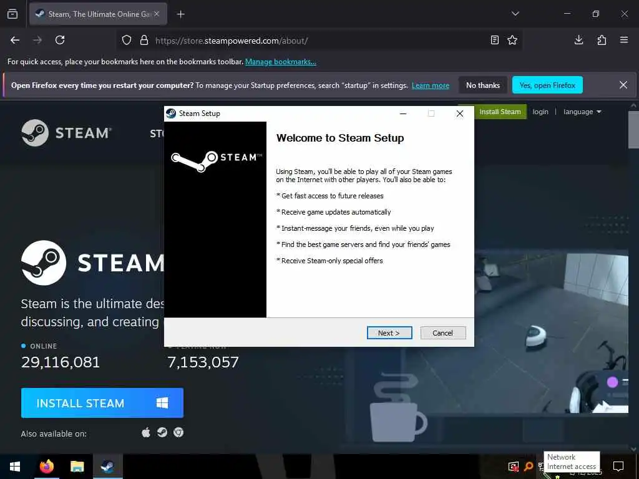Click the webpage vertical scrollbar thumb
Screen dimensions: 639x479
[x=634, y=129]
